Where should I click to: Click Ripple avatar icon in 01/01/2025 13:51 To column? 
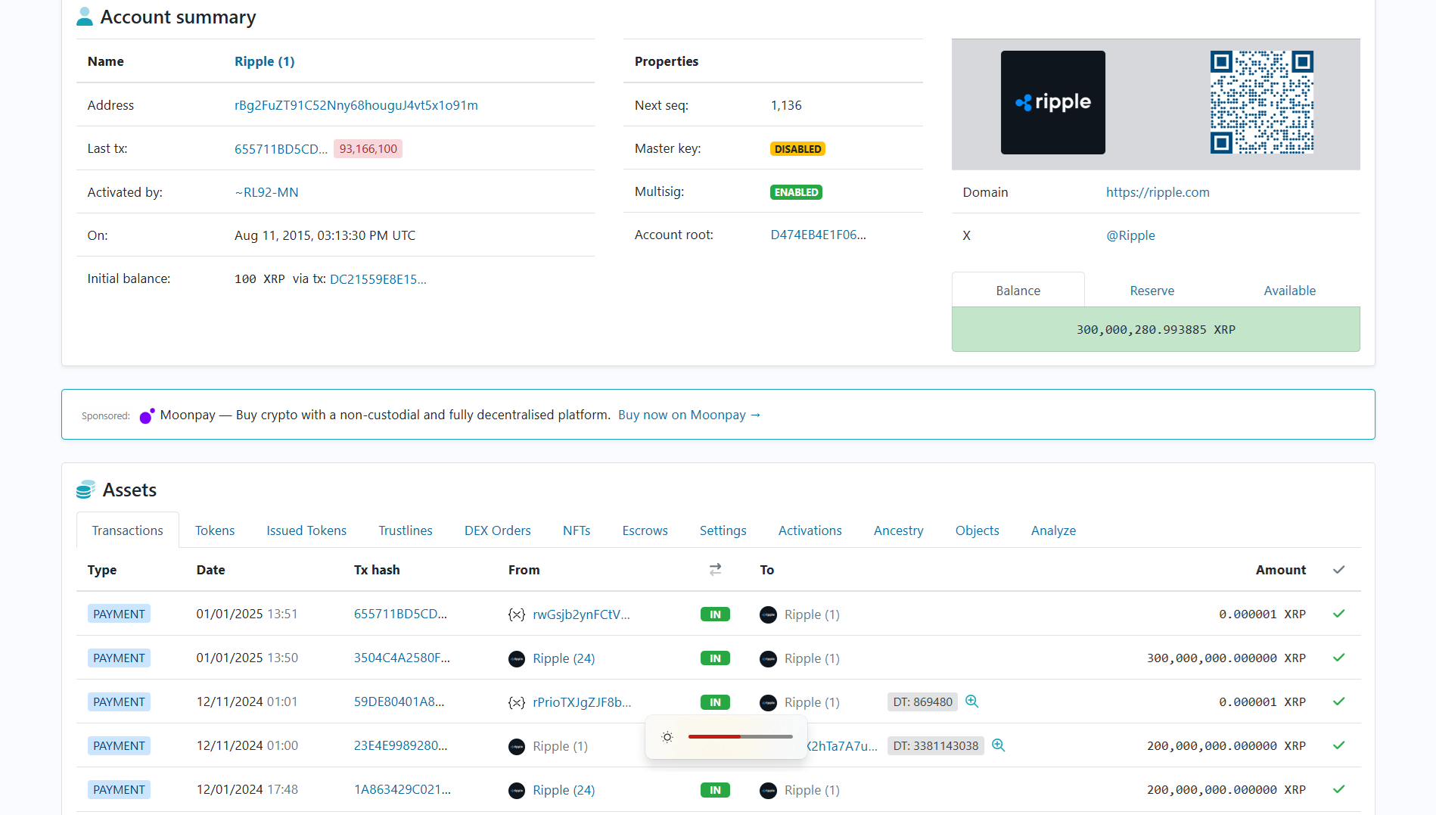[x=768, y=614]
